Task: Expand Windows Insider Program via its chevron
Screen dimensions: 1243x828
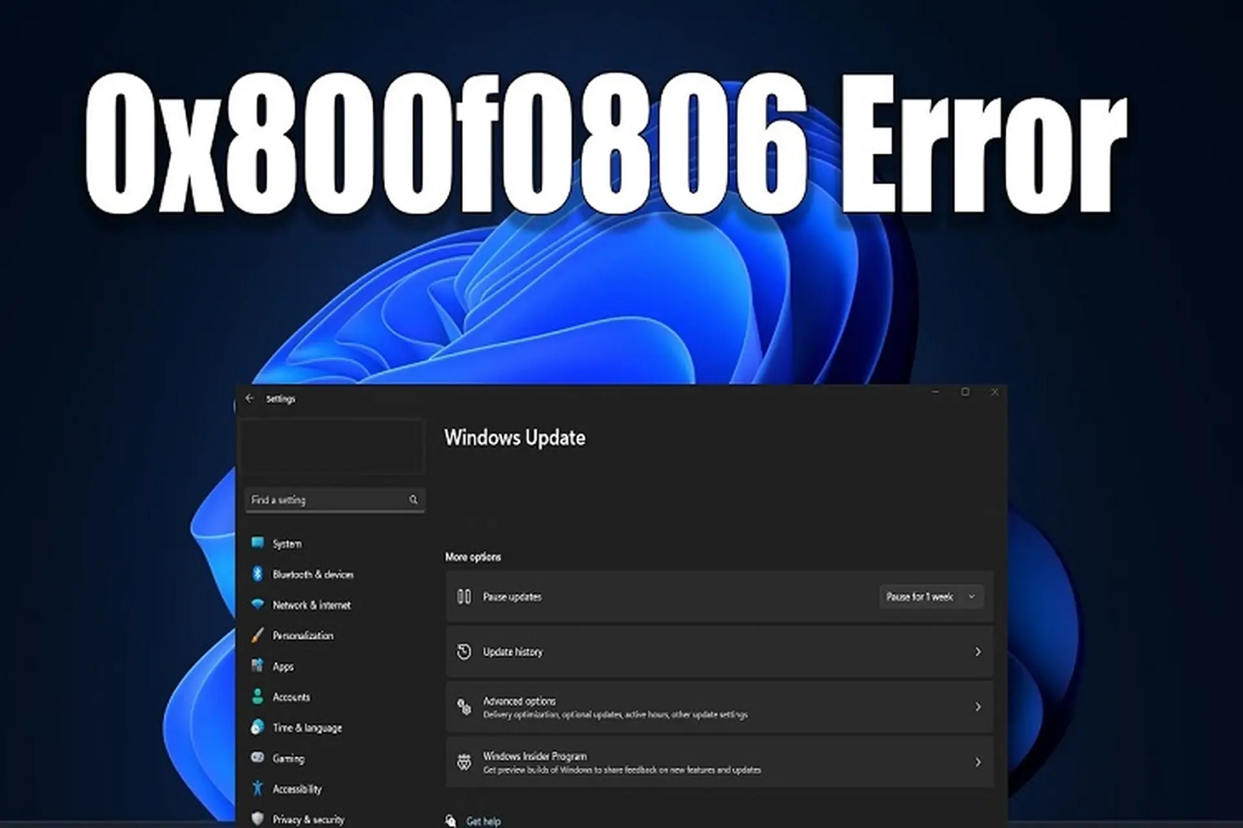Action: 977,762
